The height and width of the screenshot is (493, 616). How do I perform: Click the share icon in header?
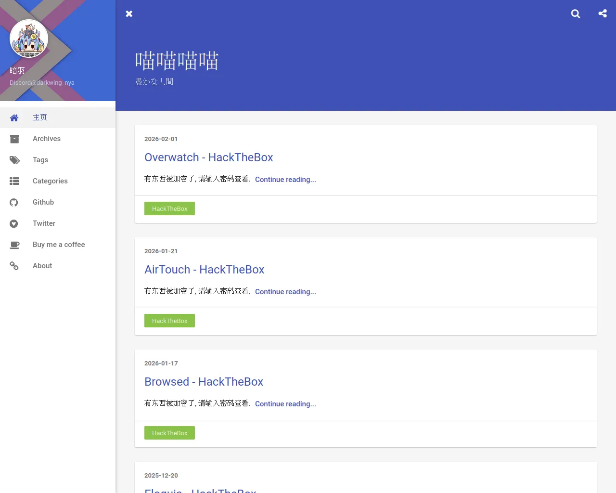pos(603,13)
